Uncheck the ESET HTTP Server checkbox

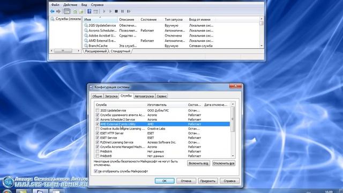98,133
